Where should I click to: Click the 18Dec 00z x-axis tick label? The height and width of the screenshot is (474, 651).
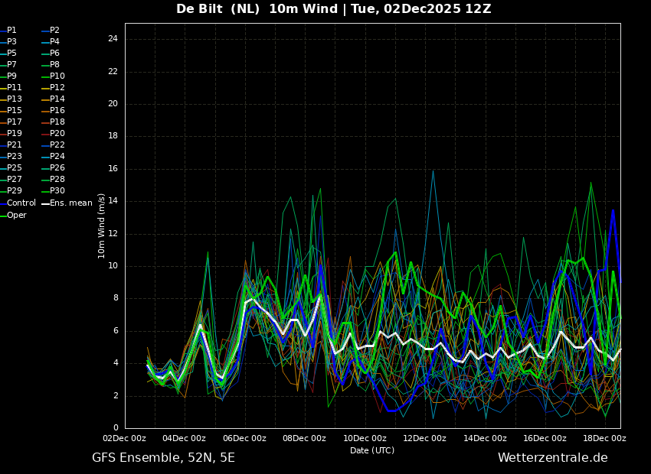pos(604,439)
